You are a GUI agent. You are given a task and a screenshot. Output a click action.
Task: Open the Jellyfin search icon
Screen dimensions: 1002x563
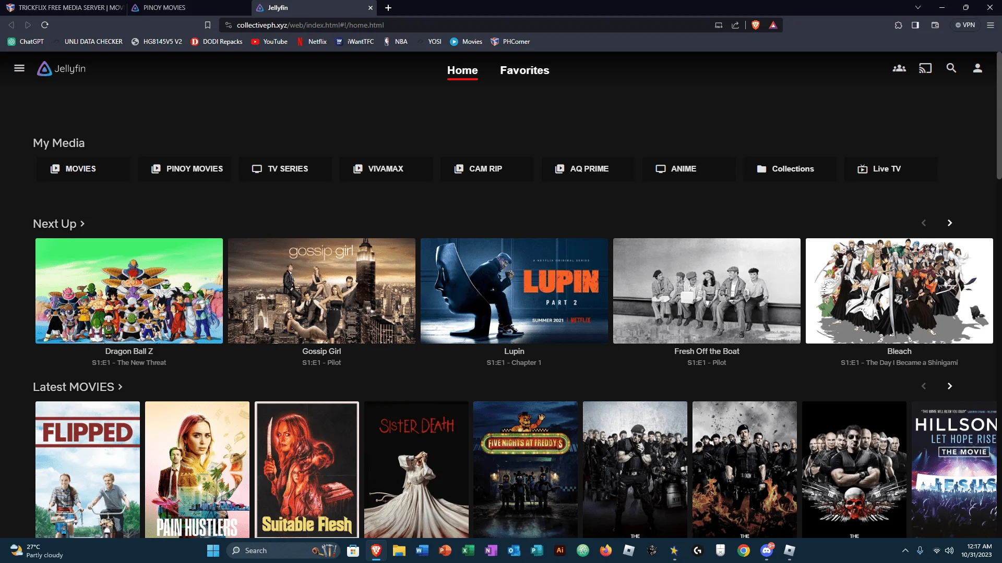(951, 68)
